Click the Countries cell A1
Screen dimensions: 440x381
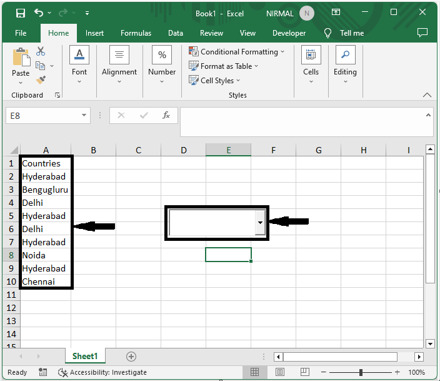click(x=46, y=163)
